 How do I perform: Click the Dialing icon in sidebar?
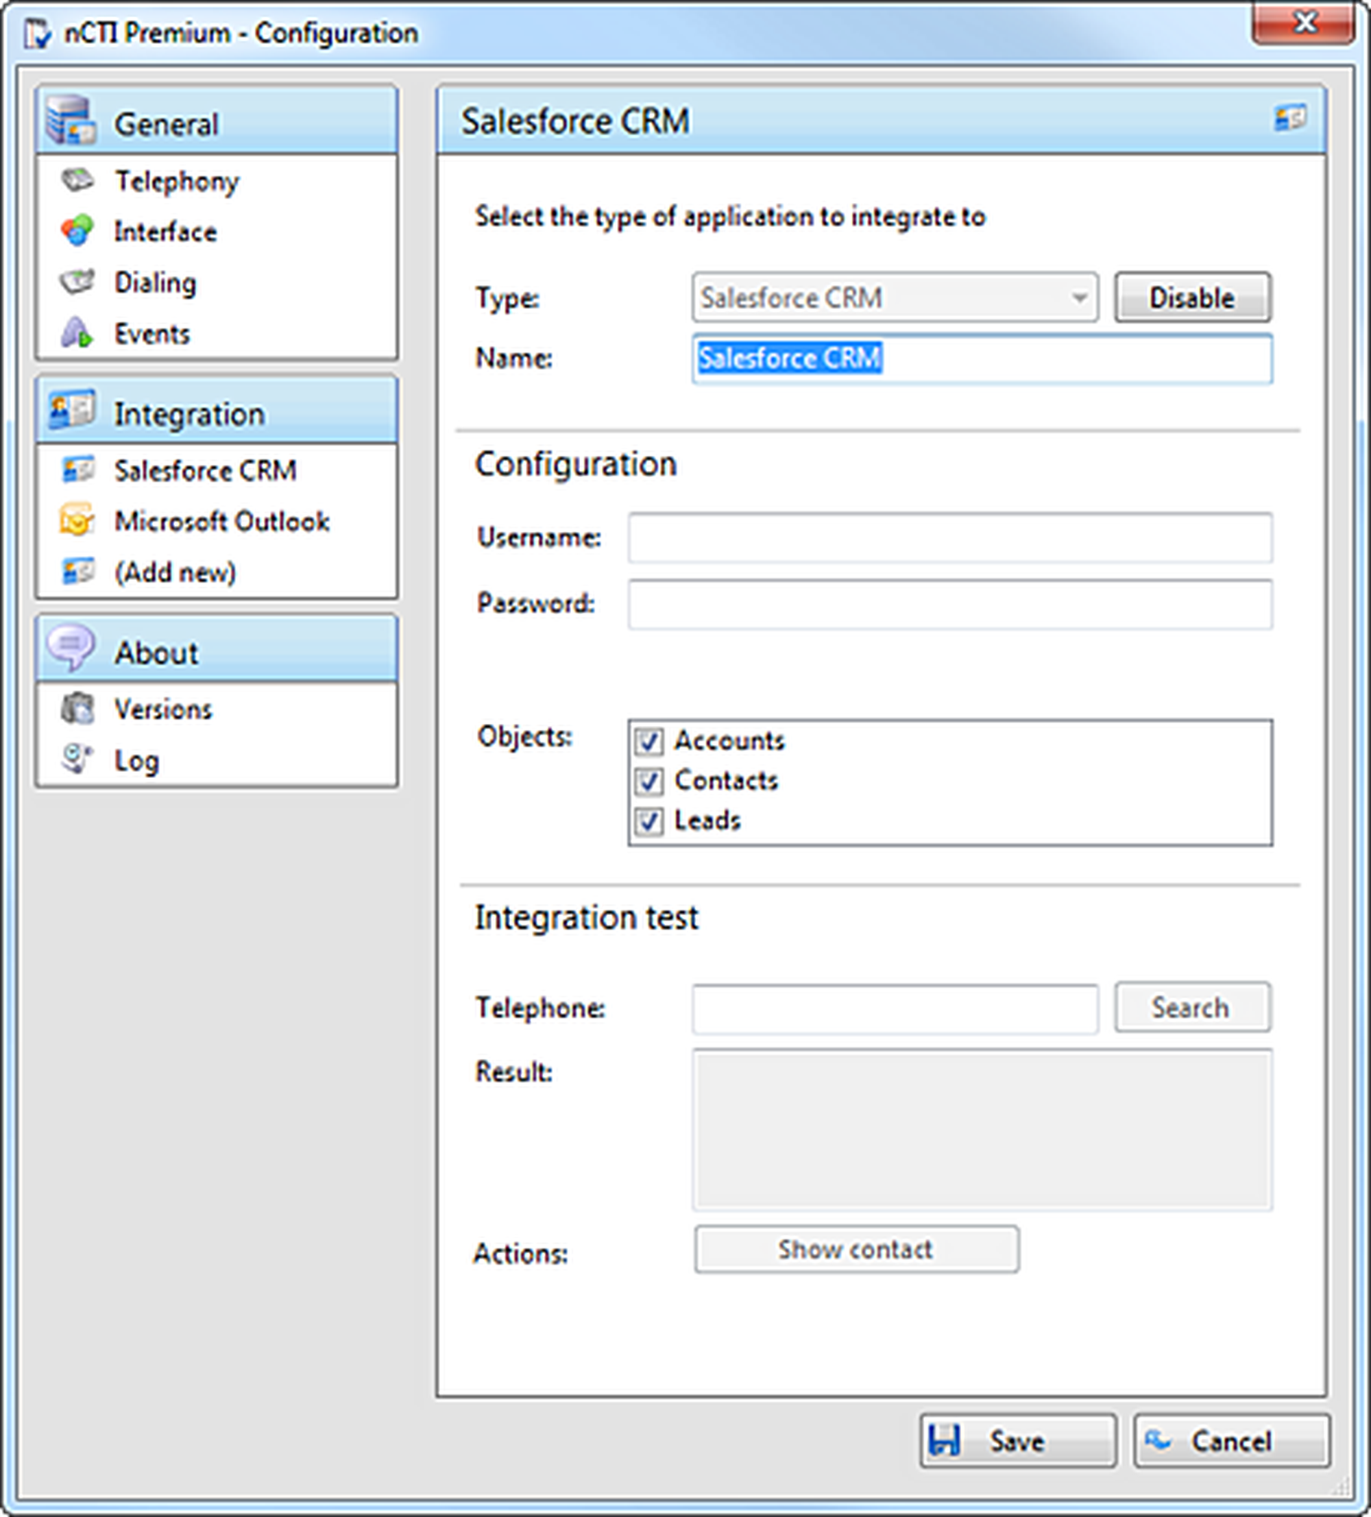point(76,282)
